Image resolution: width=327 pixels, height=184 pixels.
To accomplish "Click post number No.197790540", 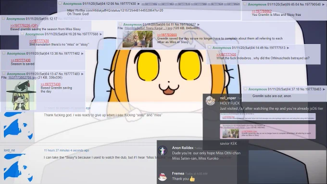I will pos(310,4).
